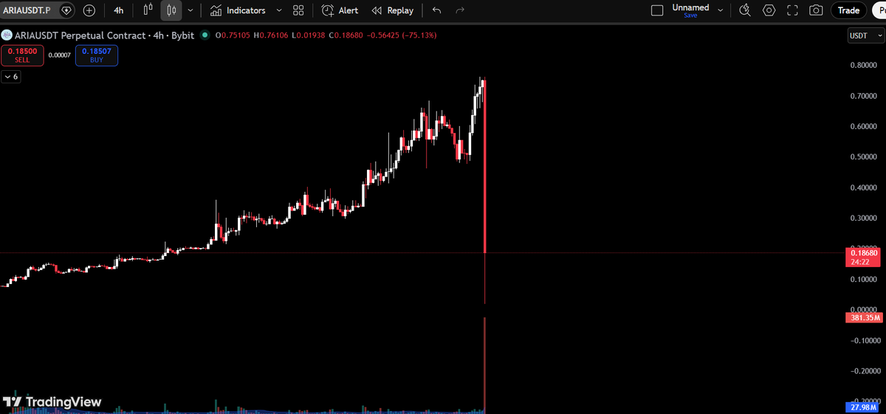Redo the last chart action
Viewport: 886px width, 414px height.
click(x=460, y=10)
